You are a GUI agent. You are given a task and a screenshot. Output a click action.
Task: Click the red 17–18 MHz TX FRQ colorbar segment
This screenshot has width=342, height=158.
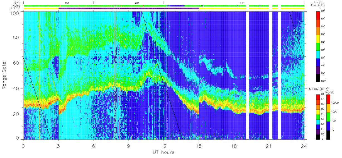click(x=318, y=97)
